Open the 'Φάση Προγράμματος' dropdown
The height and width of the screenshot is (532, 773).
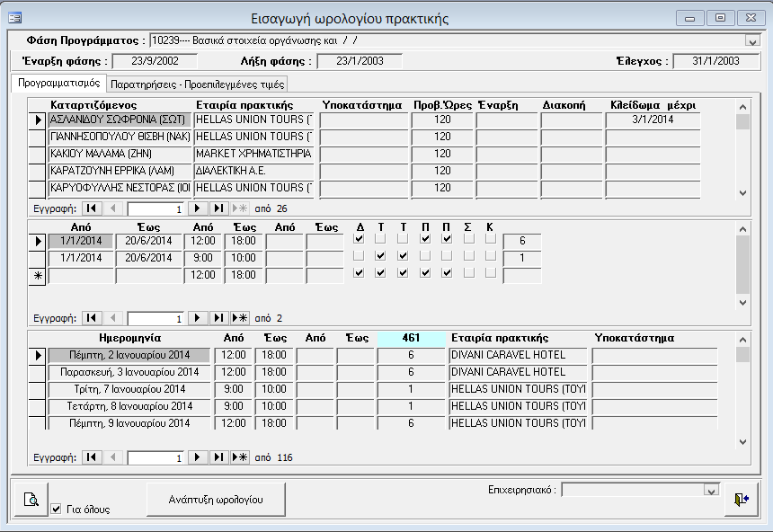pyautogui.click(x=752, y=40)
